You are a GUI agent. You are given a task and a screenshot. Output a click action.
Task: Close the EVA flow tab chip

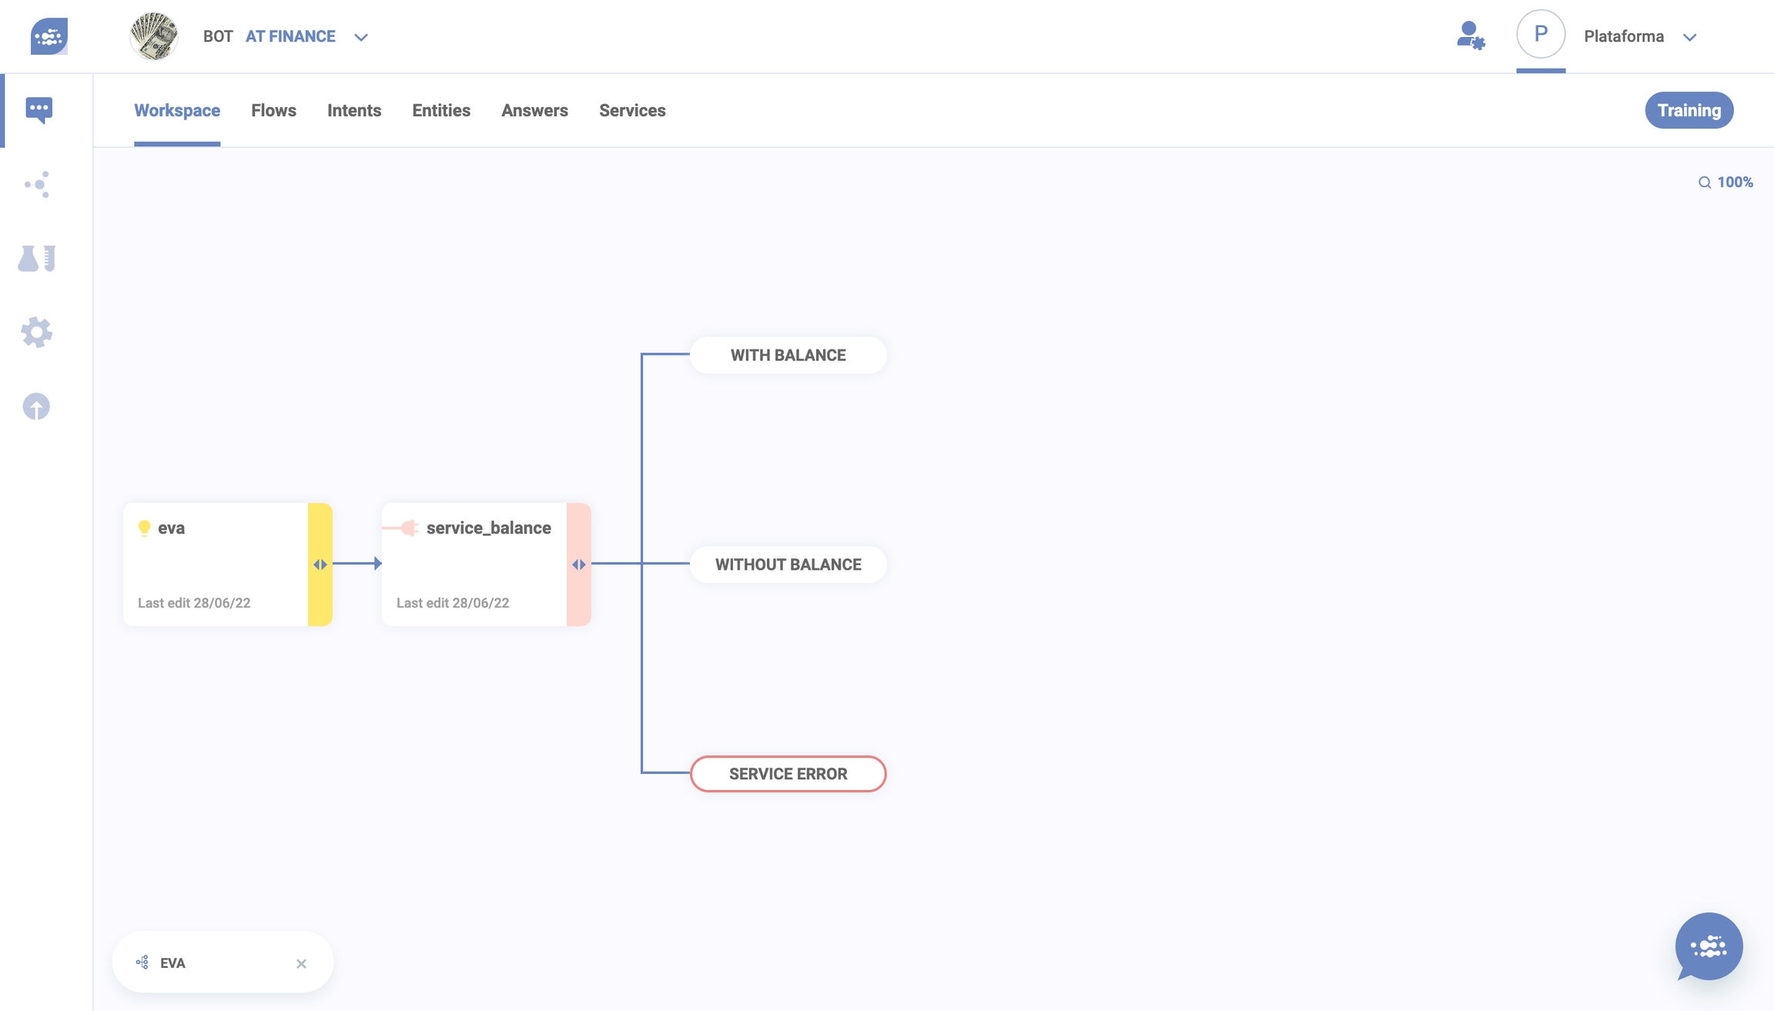click(x=301, y=963)
